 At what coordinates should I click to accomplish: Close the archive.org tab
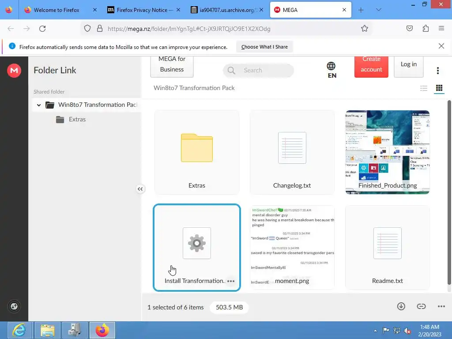261,10
